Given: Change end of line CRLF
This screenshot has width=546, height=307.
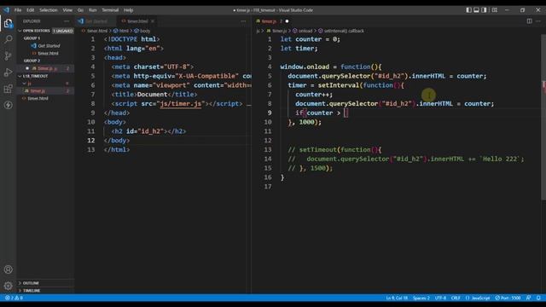Looking at the screenshot, I should tap(456, 298).
